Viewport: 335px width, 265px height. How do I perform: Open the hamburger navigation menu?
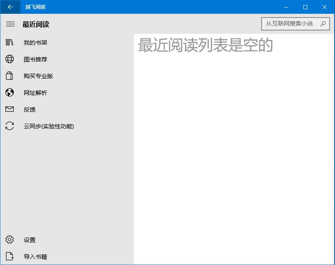(x=10, y=24)
